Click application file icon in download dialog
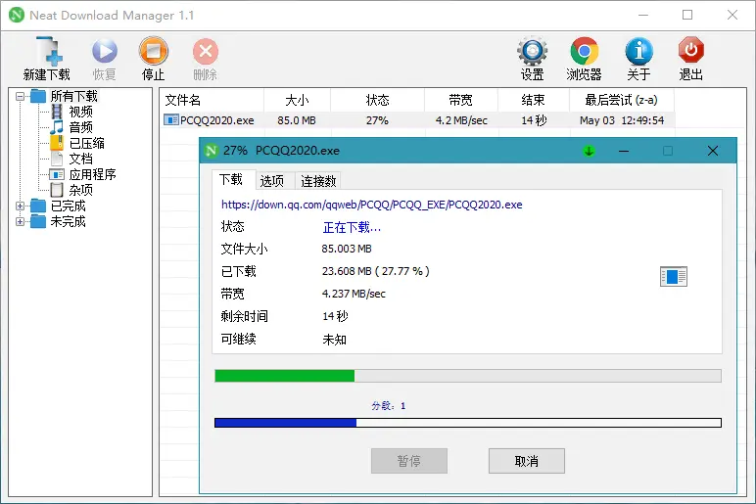756x504 pixels. click(674, 277)
